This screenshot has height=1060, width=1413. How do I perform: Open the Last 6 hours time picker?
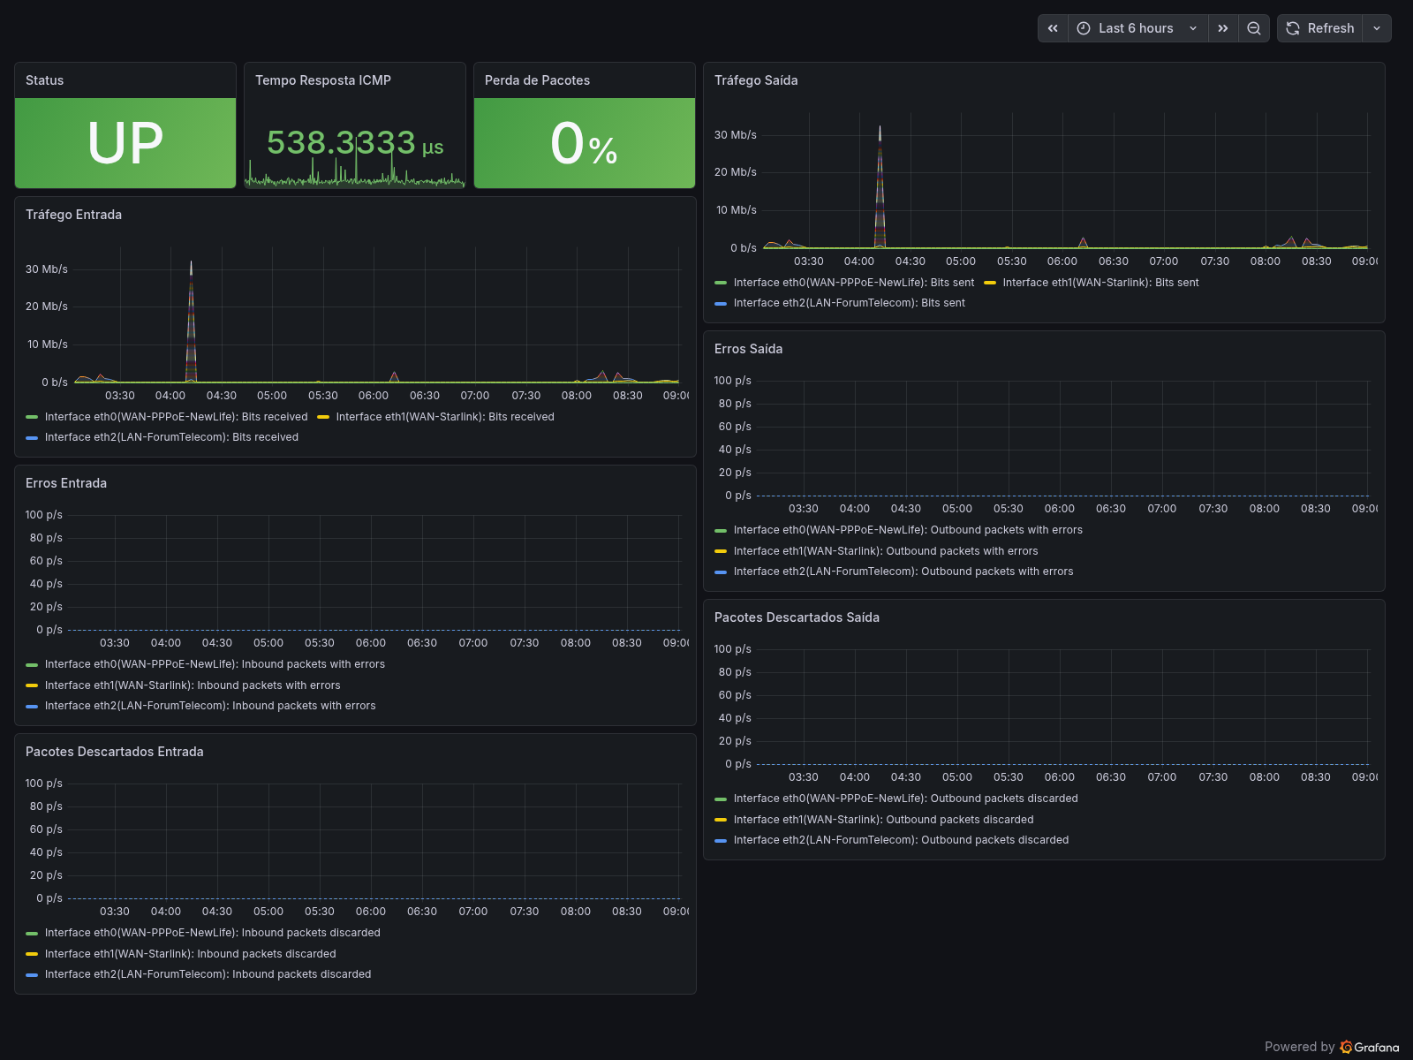coord(1137,28)
